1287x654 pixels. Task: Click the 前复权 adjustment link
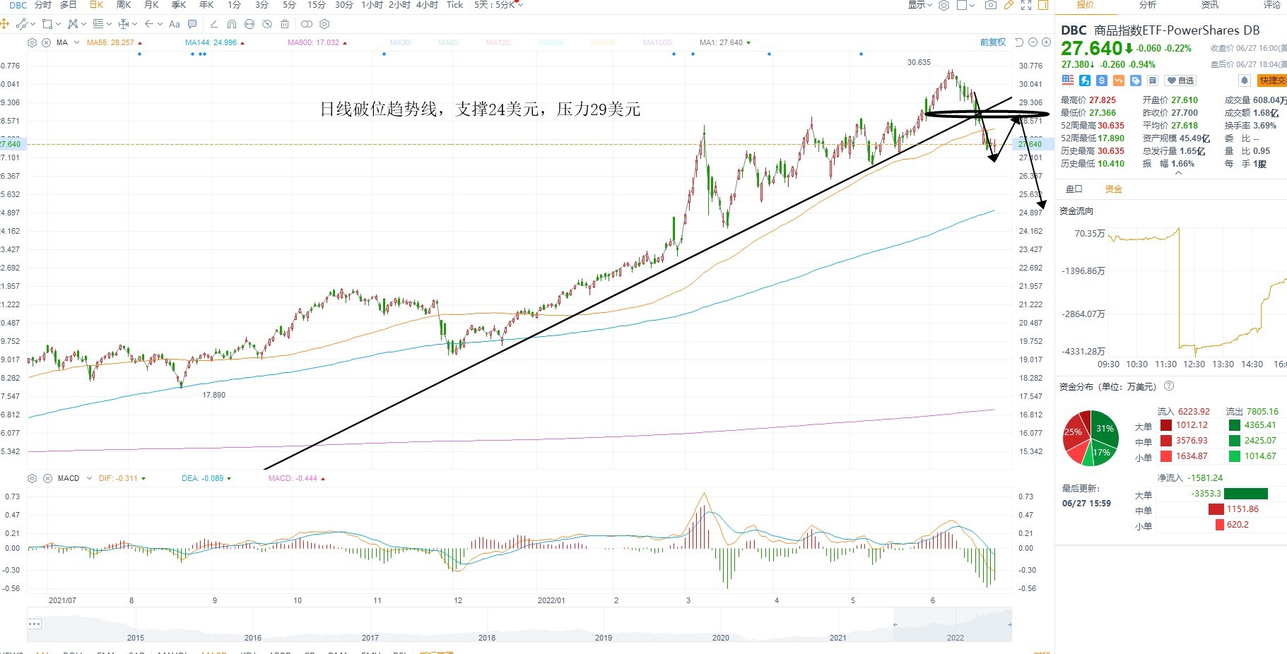[993, 42]
